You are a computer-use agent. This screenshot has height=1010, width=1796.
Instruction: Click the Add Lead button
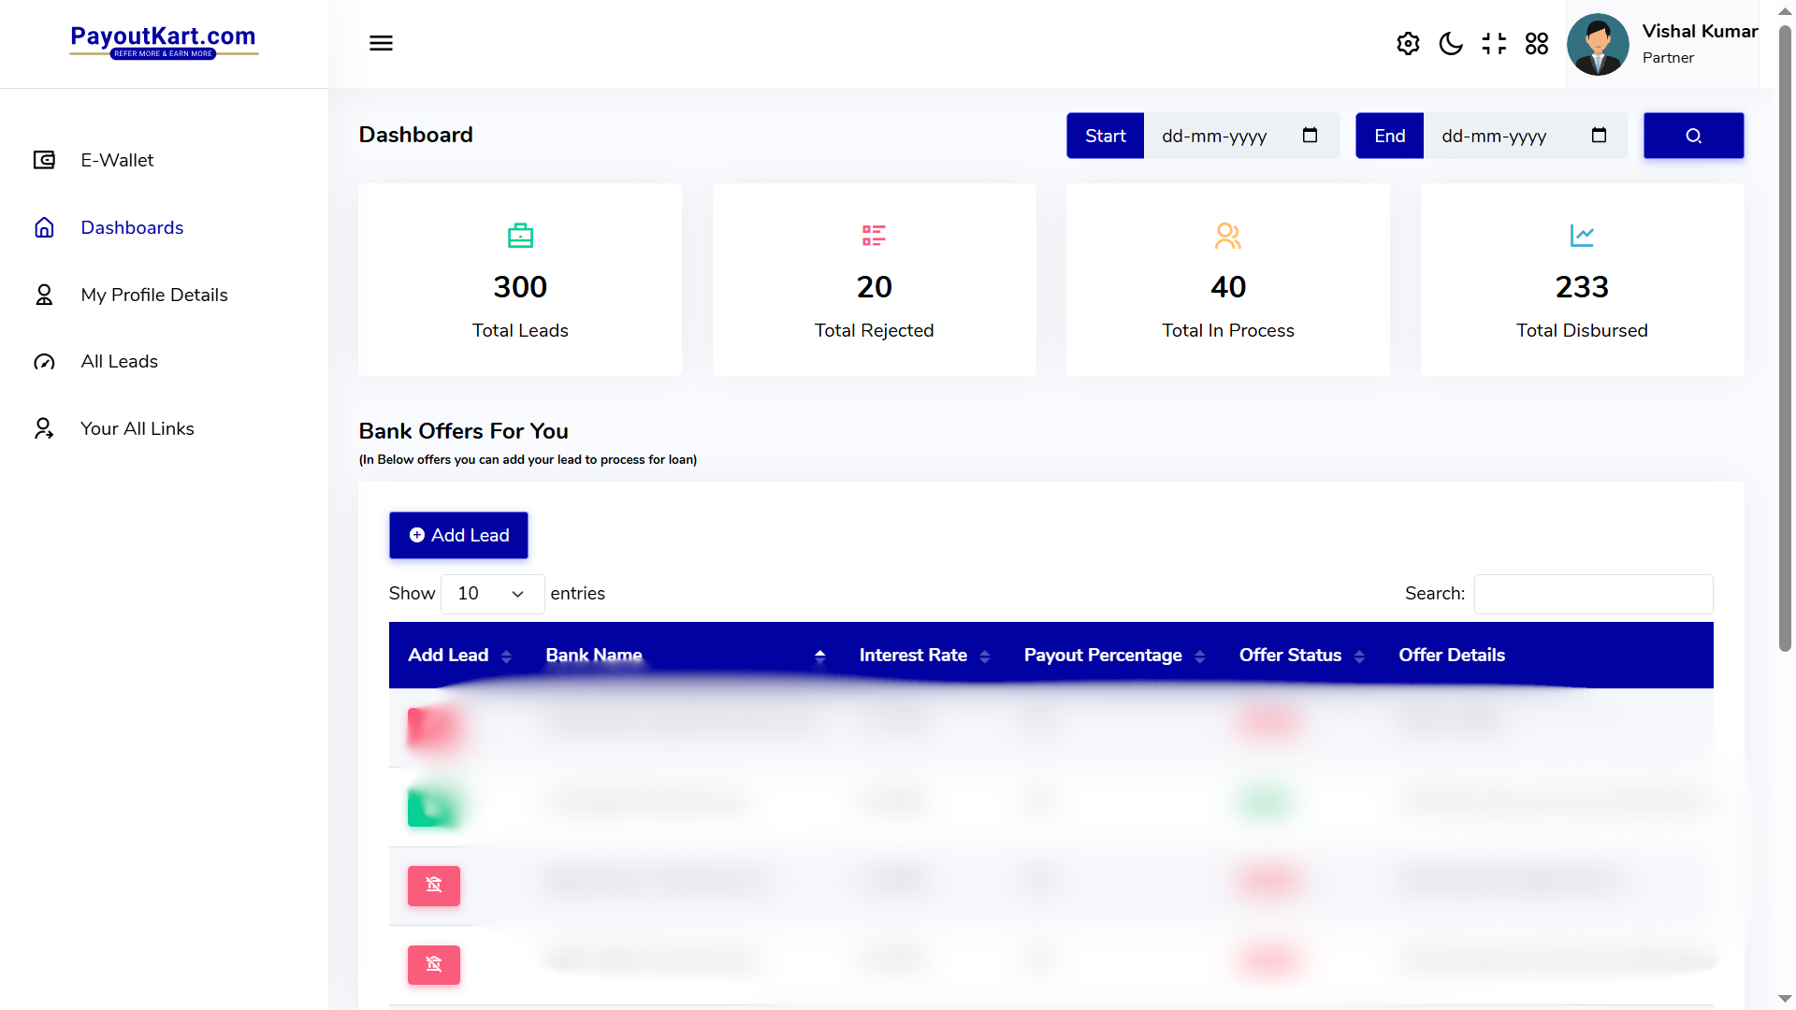pos(457,535)
